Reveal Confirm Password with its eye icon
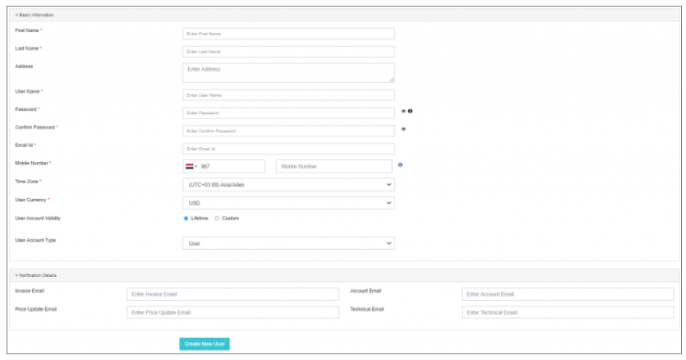 click(403, 129)
